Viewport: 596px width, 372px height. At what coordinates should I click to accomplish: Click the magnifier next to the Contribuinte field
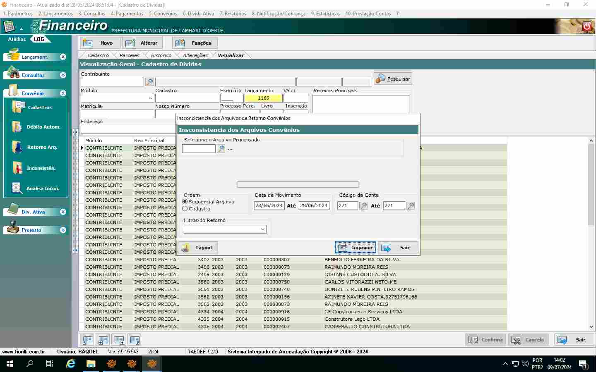pos(150,82)
